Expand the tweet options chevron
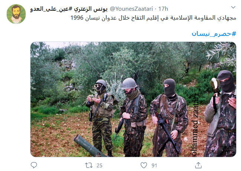The height and width of the screenshot is (171, 241). 233,7
